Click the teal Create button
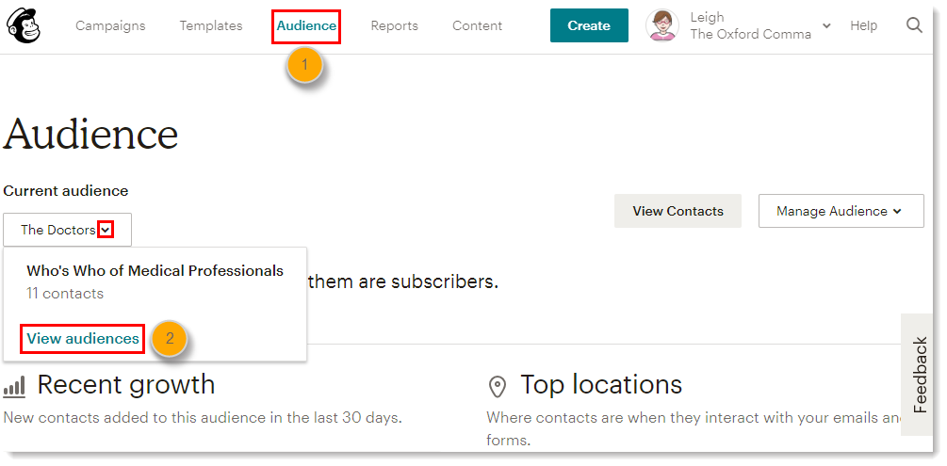 [x=589, y=25]
